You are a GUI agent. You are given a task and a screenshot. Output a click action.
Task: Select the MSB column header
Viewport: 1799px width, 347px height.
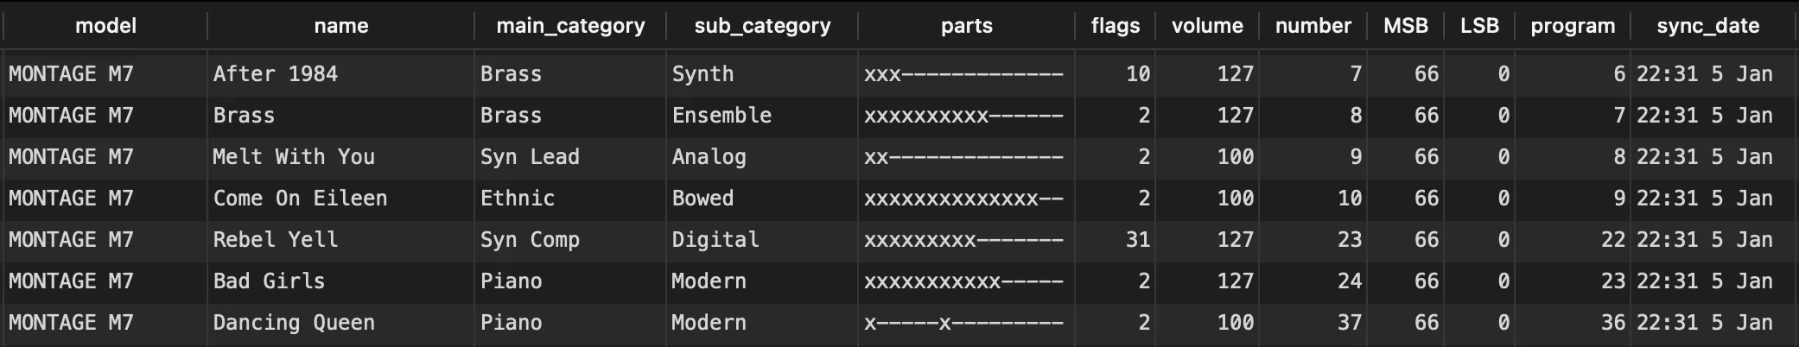click(1405, 26)
